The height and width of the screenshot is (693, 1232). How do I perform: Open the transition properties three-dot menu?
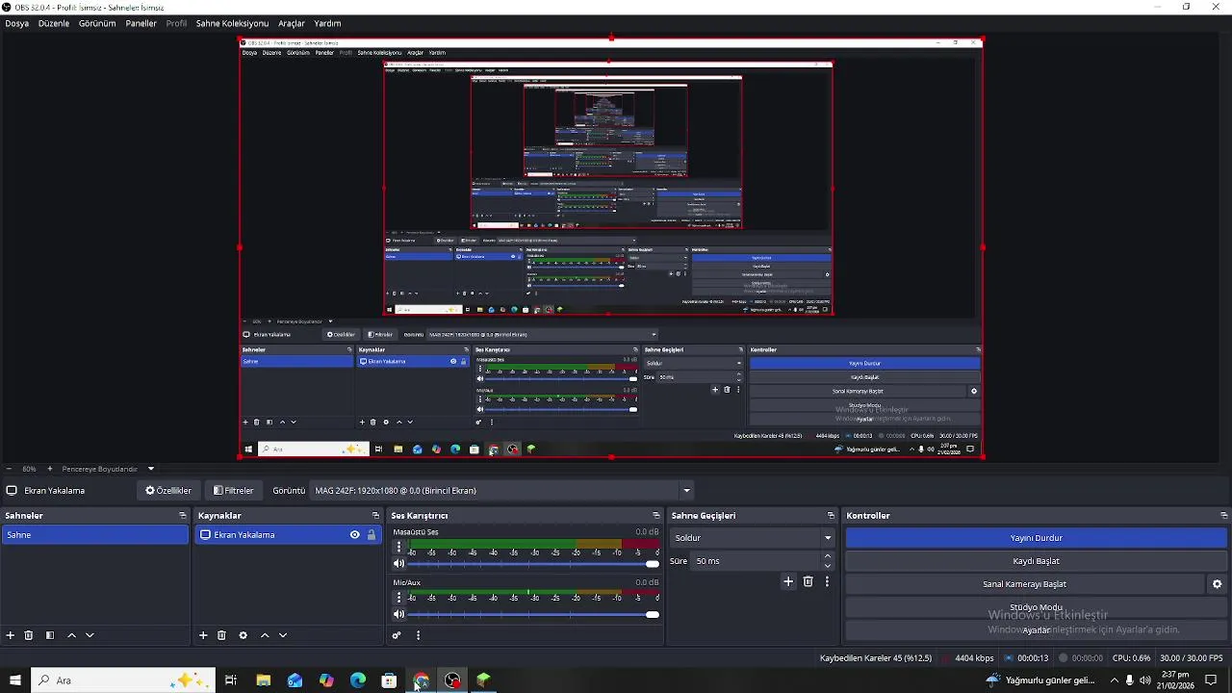827,581
